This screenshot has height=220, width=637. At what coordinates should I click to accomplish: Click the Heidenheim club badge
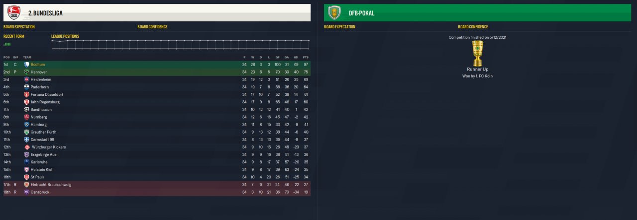(x=26, y=79)
